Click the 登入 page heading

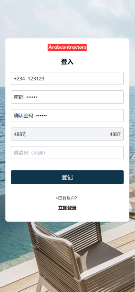point(67,62)
